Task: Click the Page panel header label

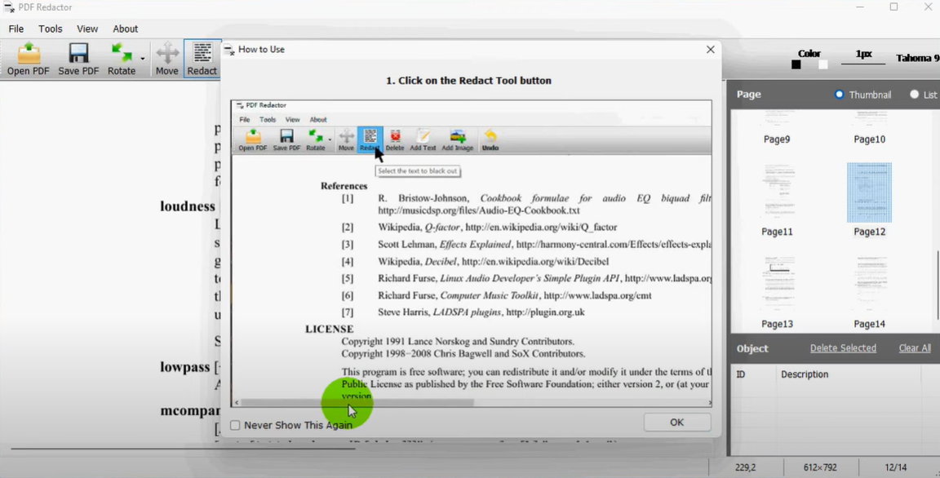Action: point(749,94)
